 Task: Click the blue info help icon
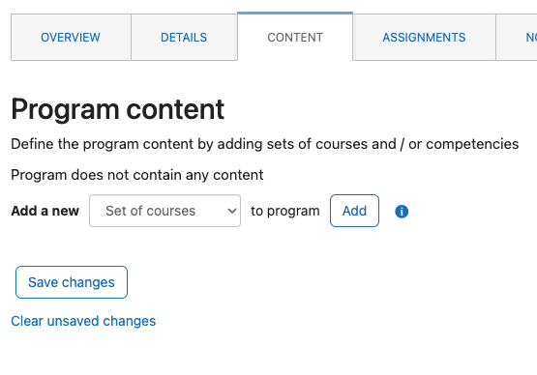click(402, 212)
